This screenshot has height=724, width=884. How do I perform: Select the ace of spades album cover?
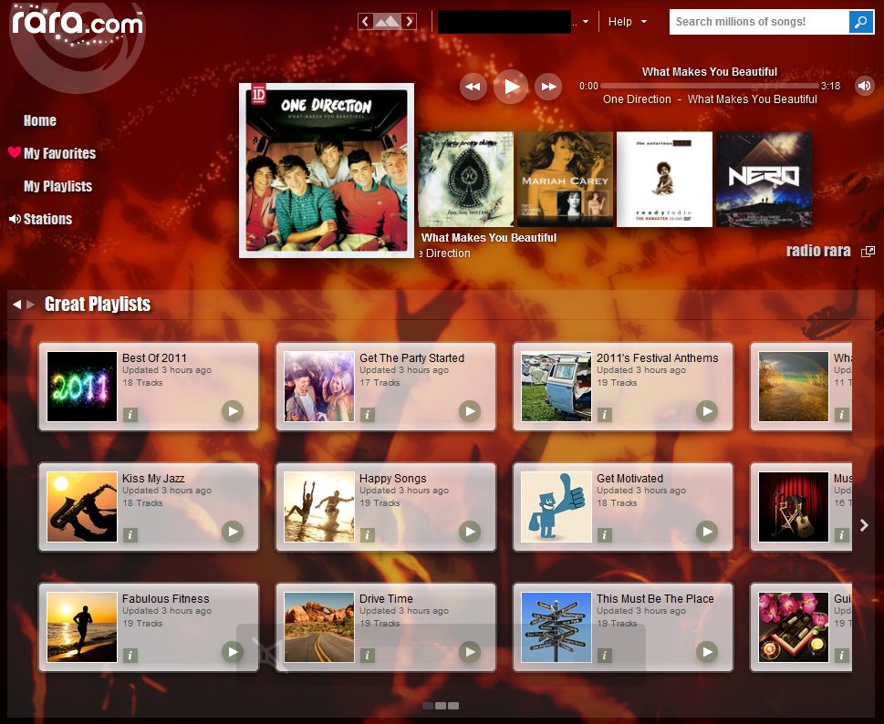pos(465,179)
